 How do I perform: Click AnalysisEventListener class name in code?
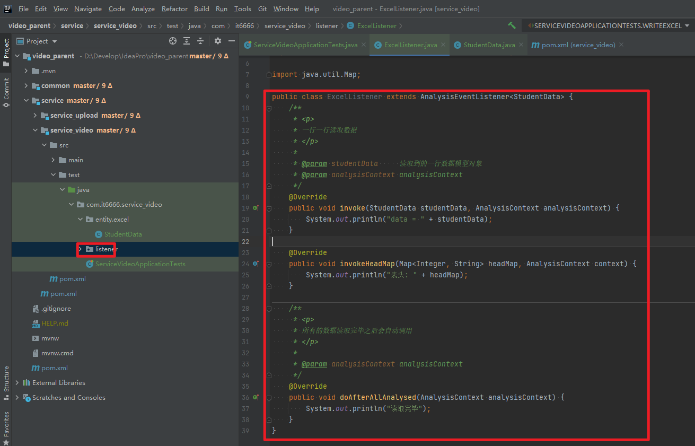(x=464, y=97)
